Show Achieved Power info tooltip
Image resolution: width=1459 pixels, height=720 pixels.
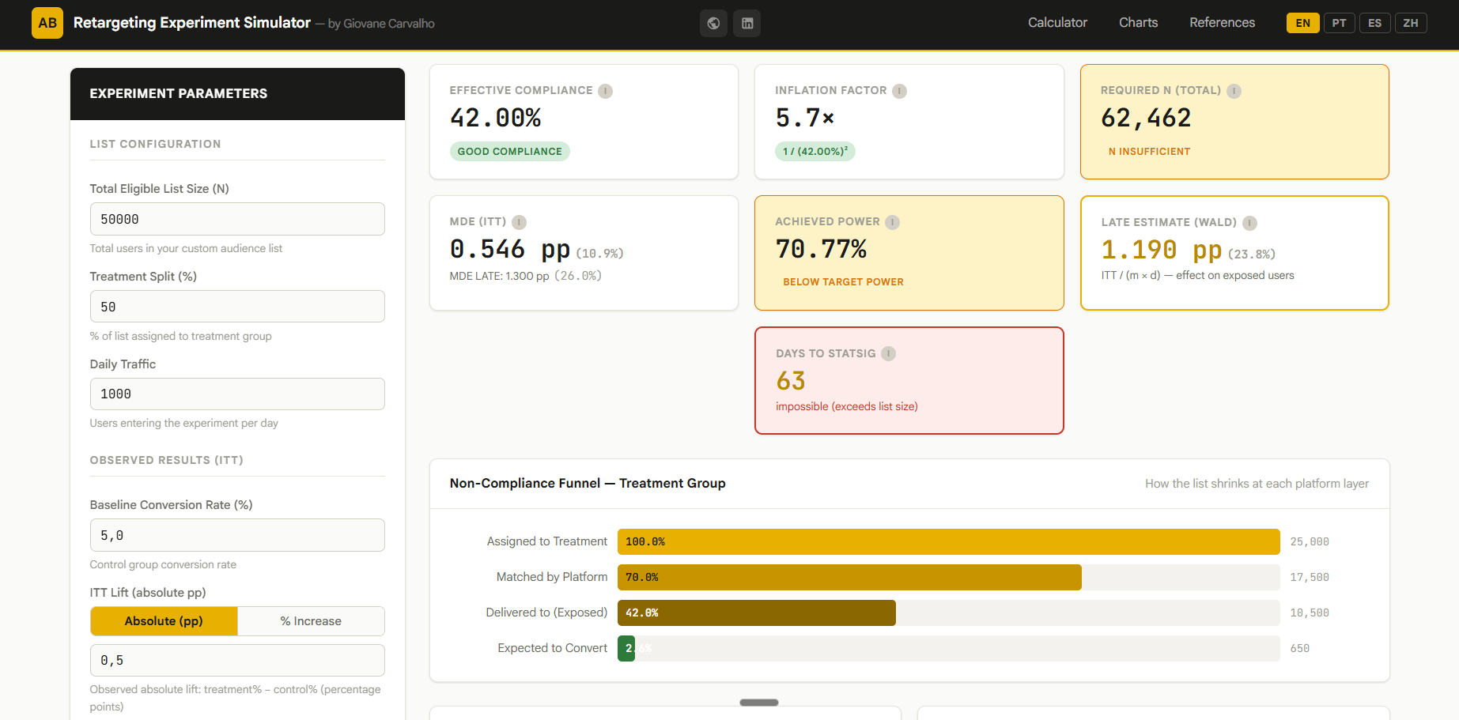(x=893, y=222)
